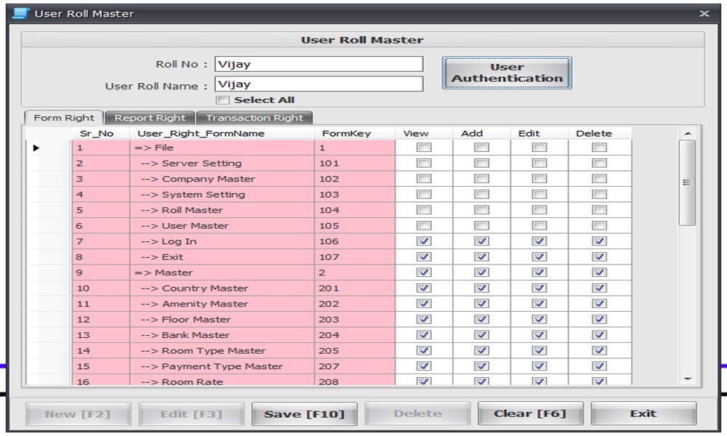Select the '=> Master' form name cell
Screen dimensions: 727x436
(x=222, y=272)
